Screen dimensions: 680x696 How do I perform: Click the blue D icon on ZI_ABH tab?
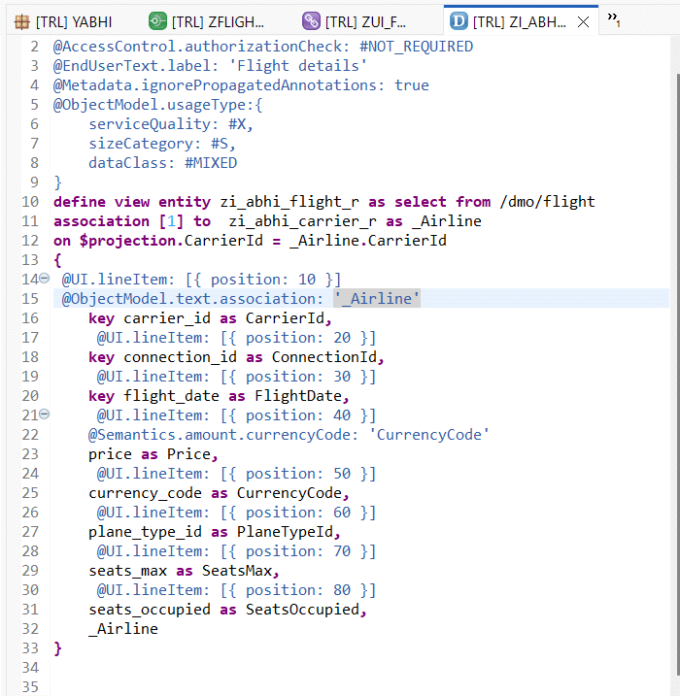click(x=459, y=20)
